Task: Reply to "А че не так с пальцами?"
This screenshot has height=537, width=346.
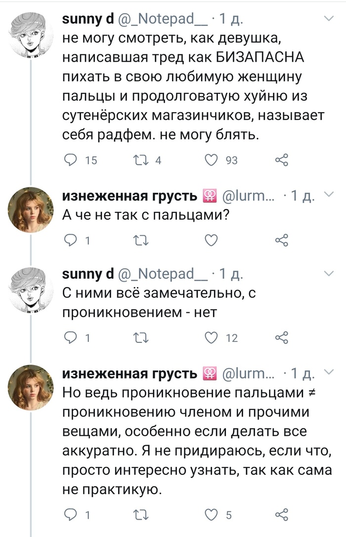Action: pos(72,241)
